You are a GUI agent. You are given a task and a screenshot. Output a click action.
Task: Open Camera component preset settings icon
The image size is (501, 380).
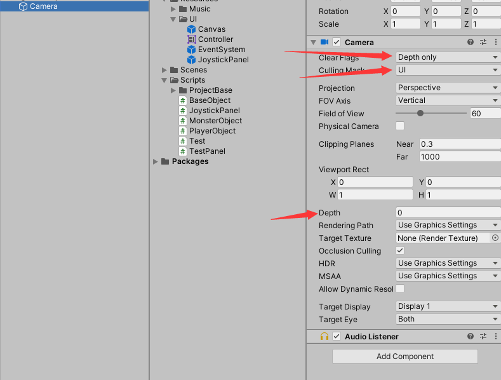click(483, 42)
